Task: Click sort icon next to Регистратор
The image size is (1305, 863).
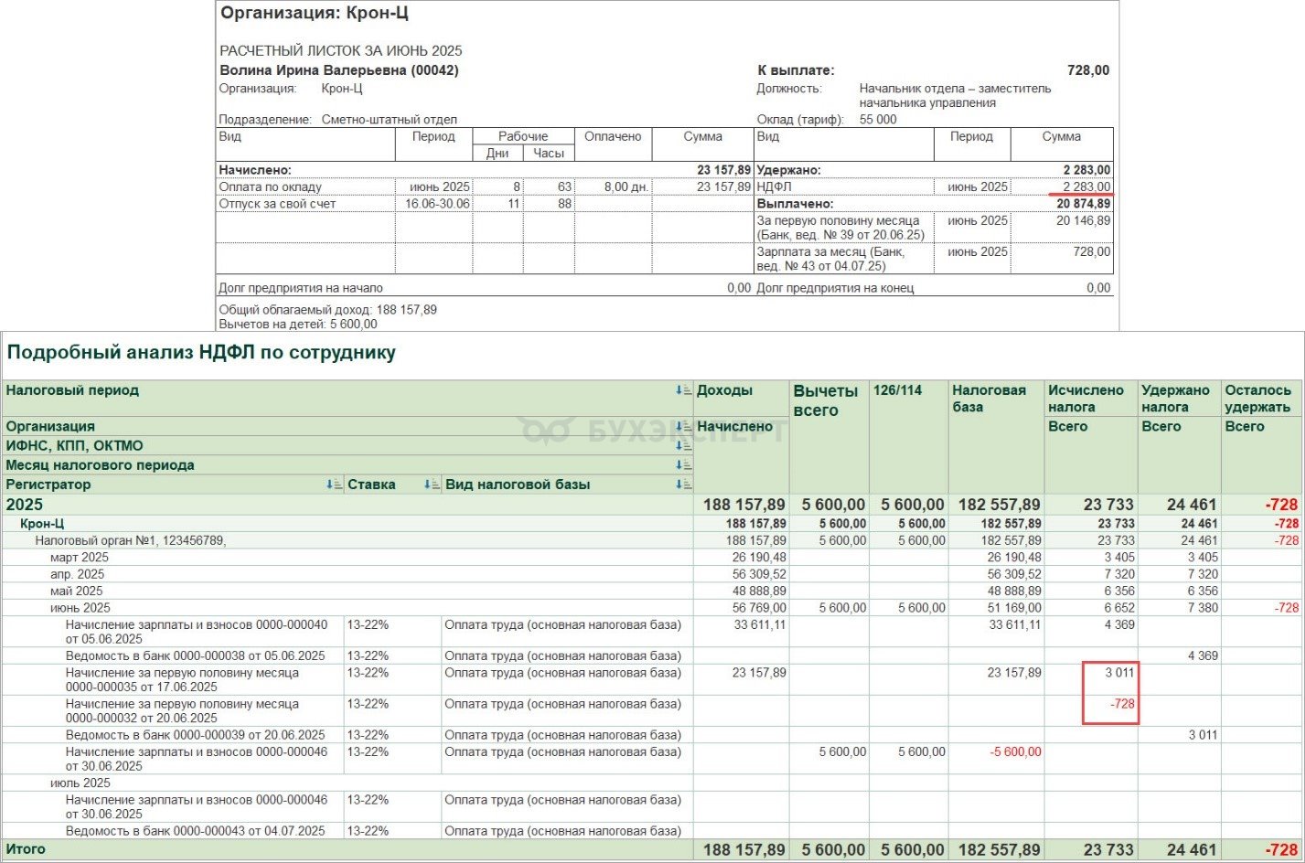Action: 334,485
